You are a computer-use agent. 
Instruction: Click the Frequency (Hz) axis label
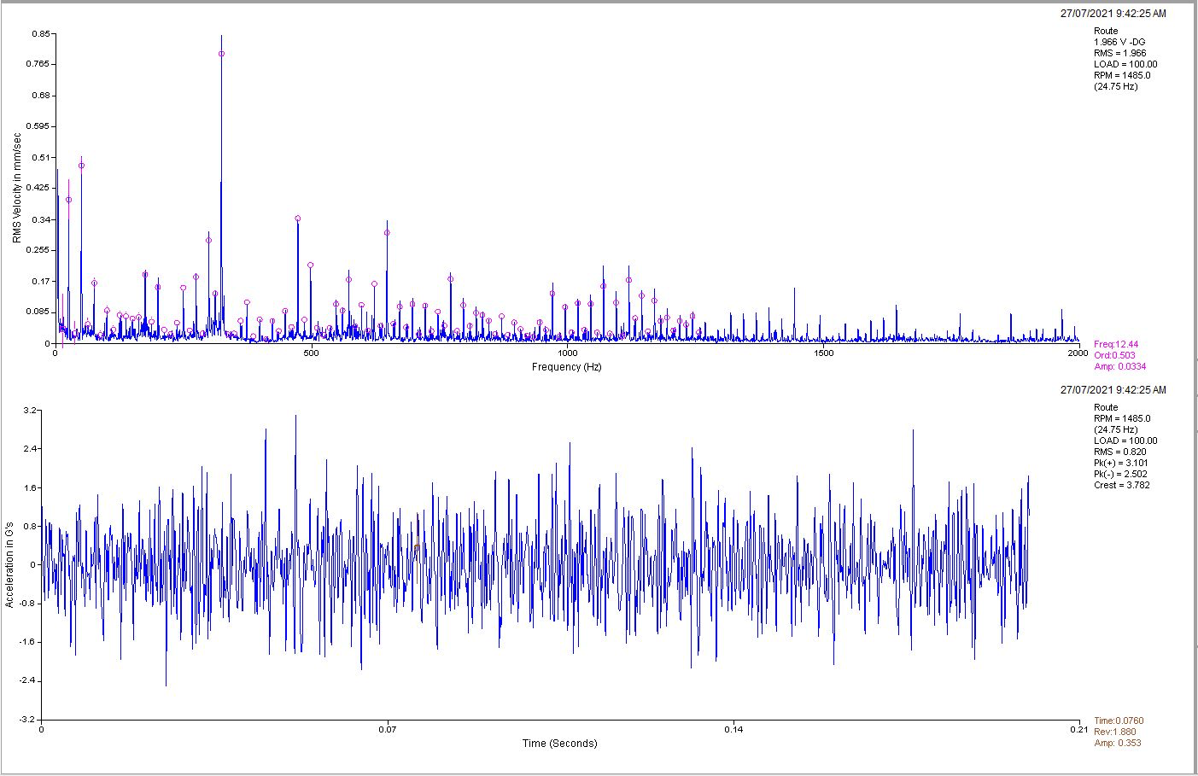point(567,367)
